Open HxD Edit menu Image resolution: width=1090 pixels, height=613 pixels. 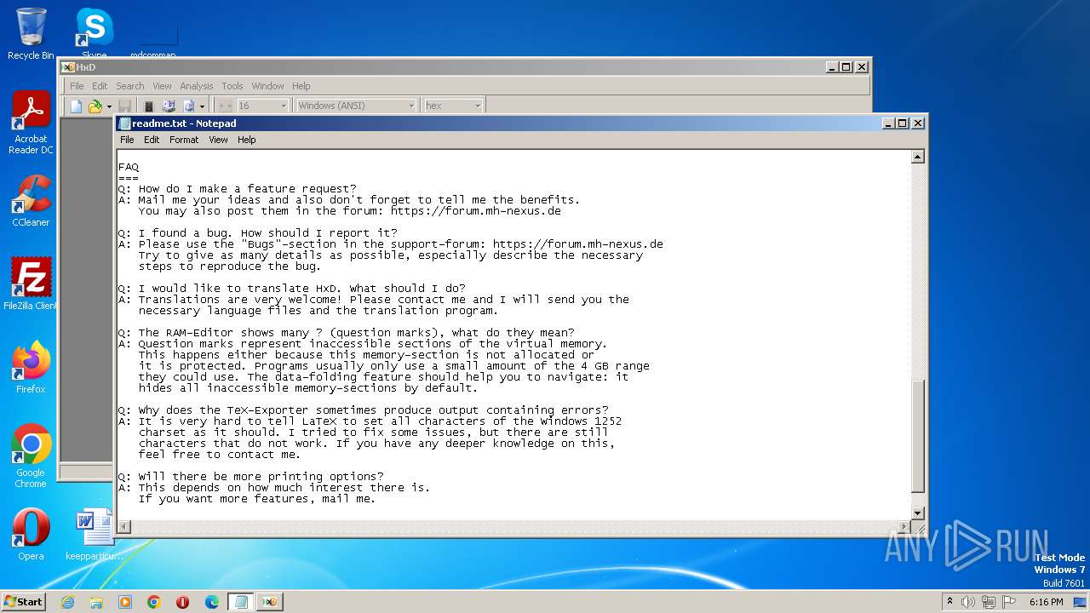pyautogui.click(x=100, y=86)
